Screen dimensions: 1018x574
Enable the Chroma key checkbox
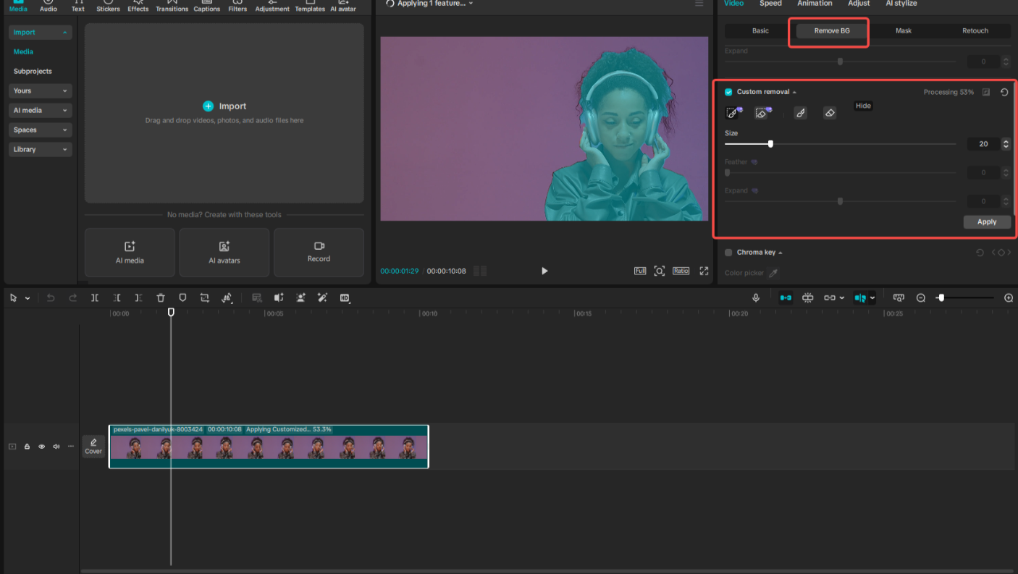pyautogui.click(x=728, y=252)
